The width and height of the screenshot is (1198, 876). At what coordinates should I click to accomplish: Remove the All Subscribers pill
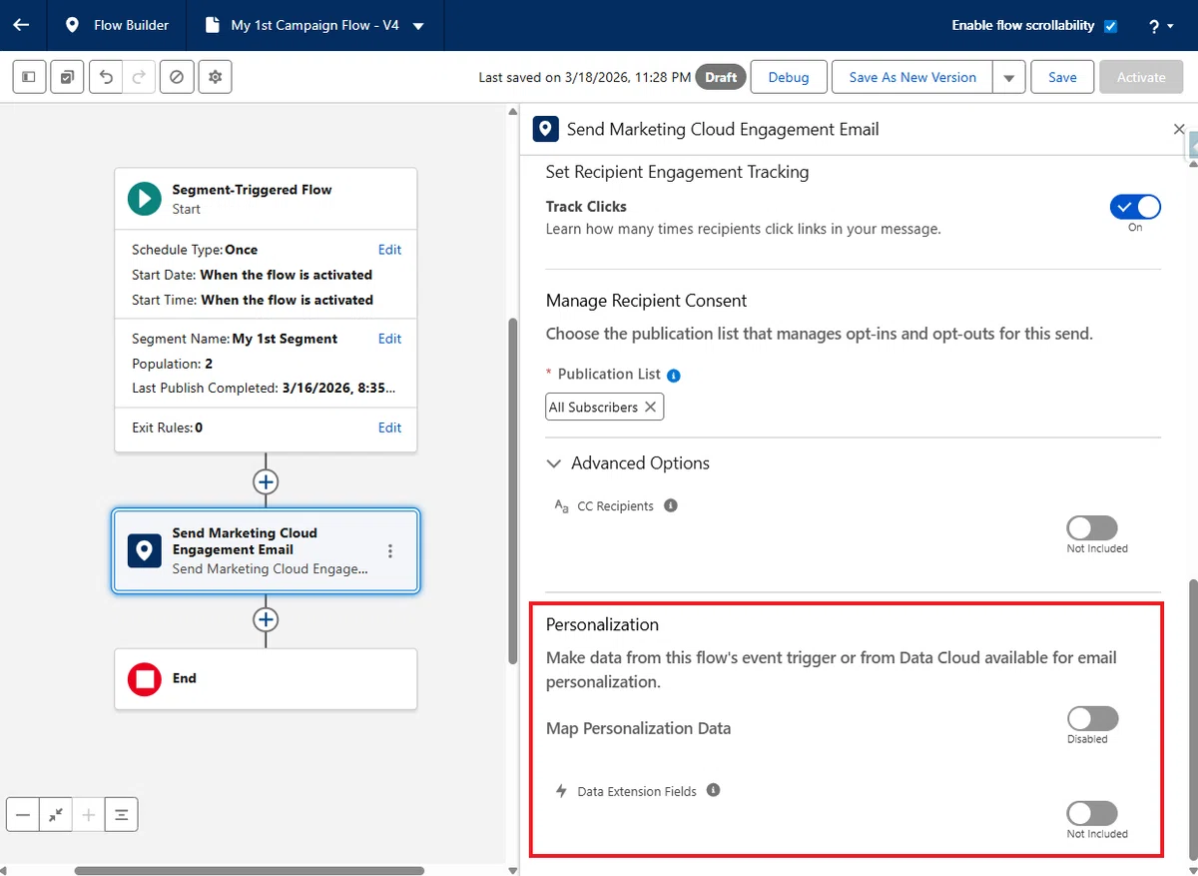click(651, 407)
